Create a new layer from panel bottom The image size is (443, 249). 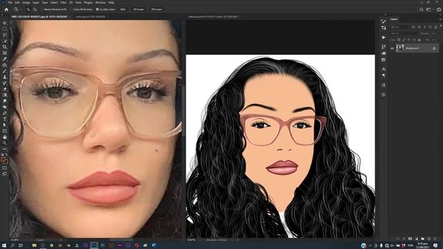(429, 239)
